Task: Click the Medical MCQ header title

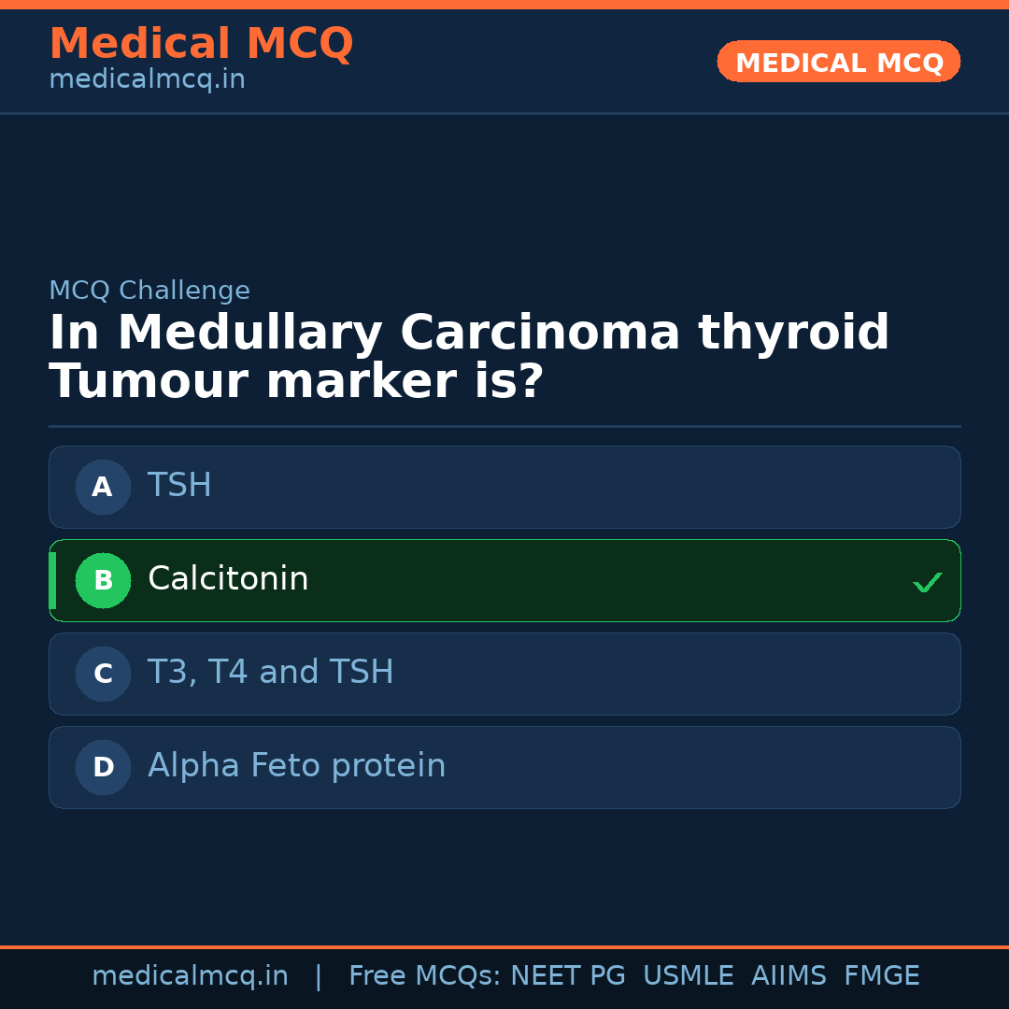Action: (201, 44)
